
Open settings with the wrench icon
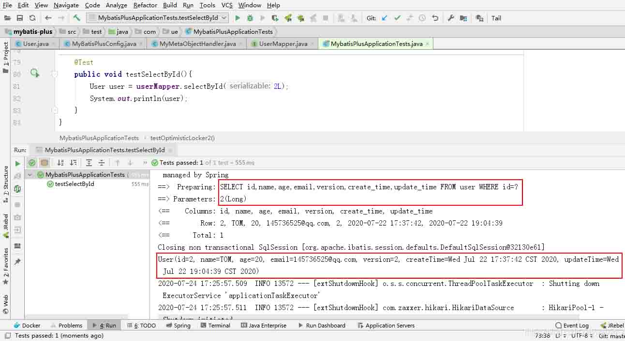point(451,18)
